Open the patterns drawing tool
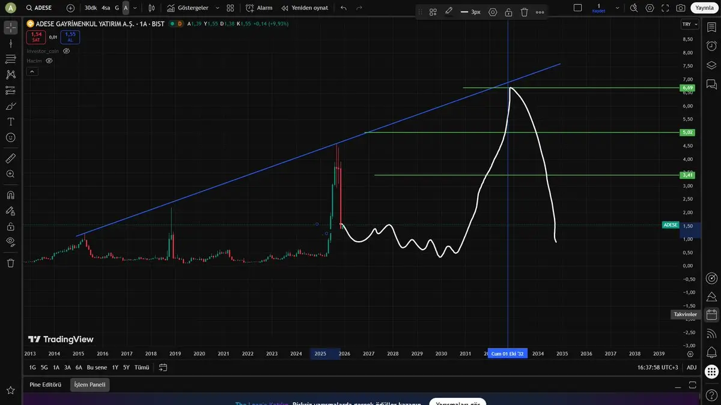 click(10, 74)
